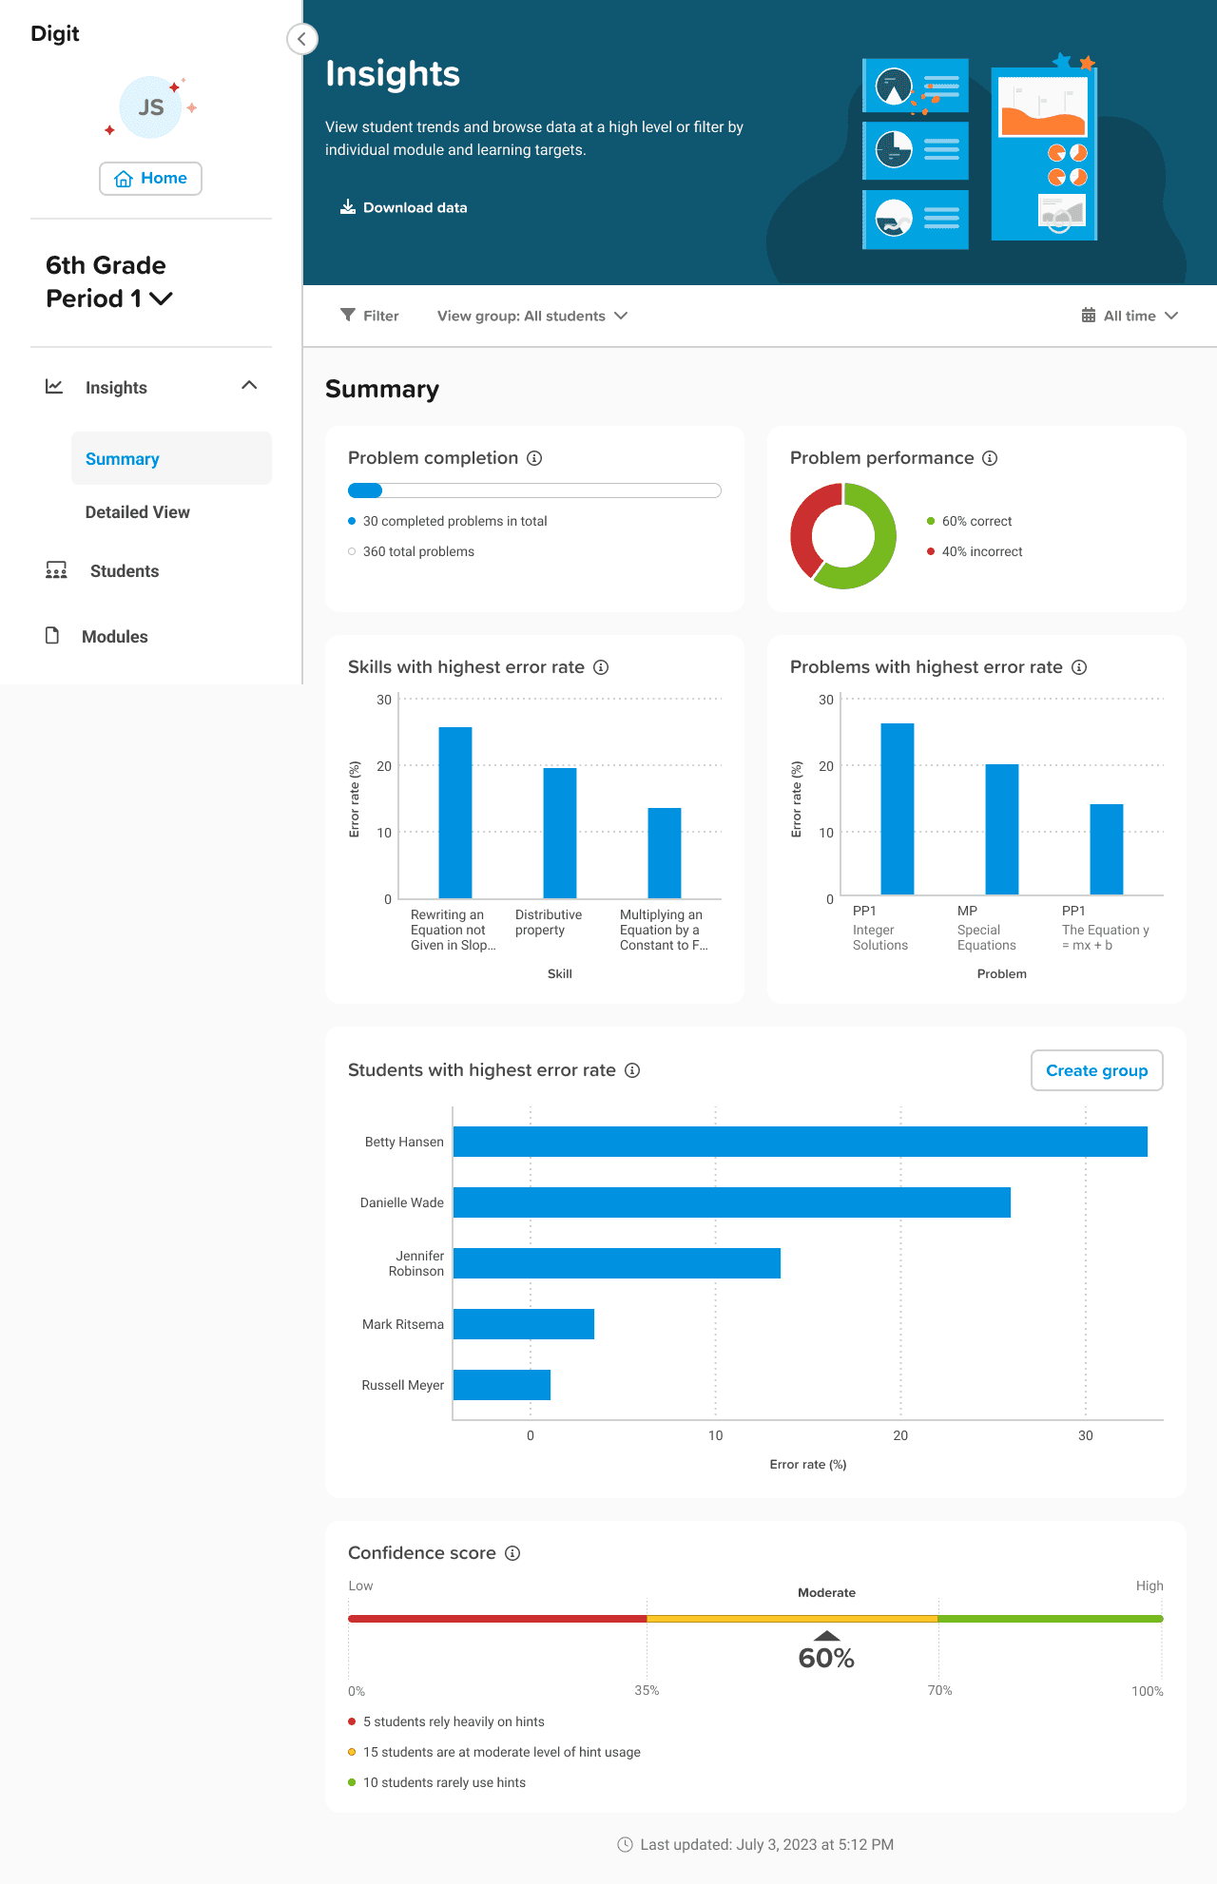1217x1884 pixels.
Task: Click the calendar icon beside All time
Action: 1089,316
